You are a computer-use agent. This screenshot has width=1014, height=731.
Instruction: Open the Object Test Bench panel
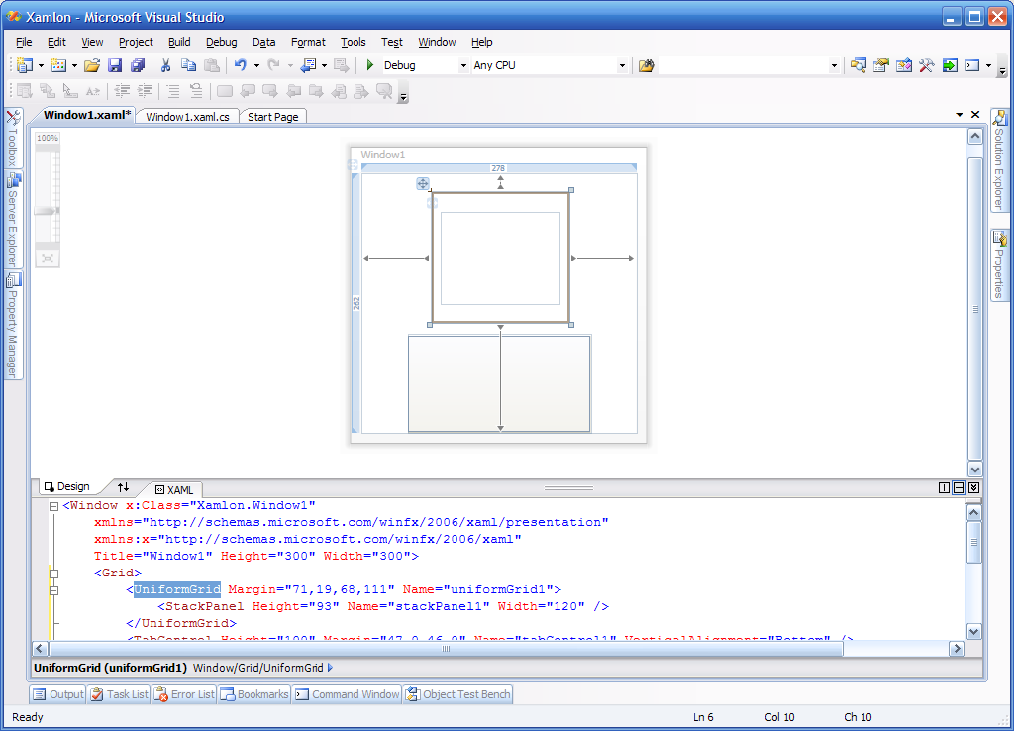(x=457, y=694)
